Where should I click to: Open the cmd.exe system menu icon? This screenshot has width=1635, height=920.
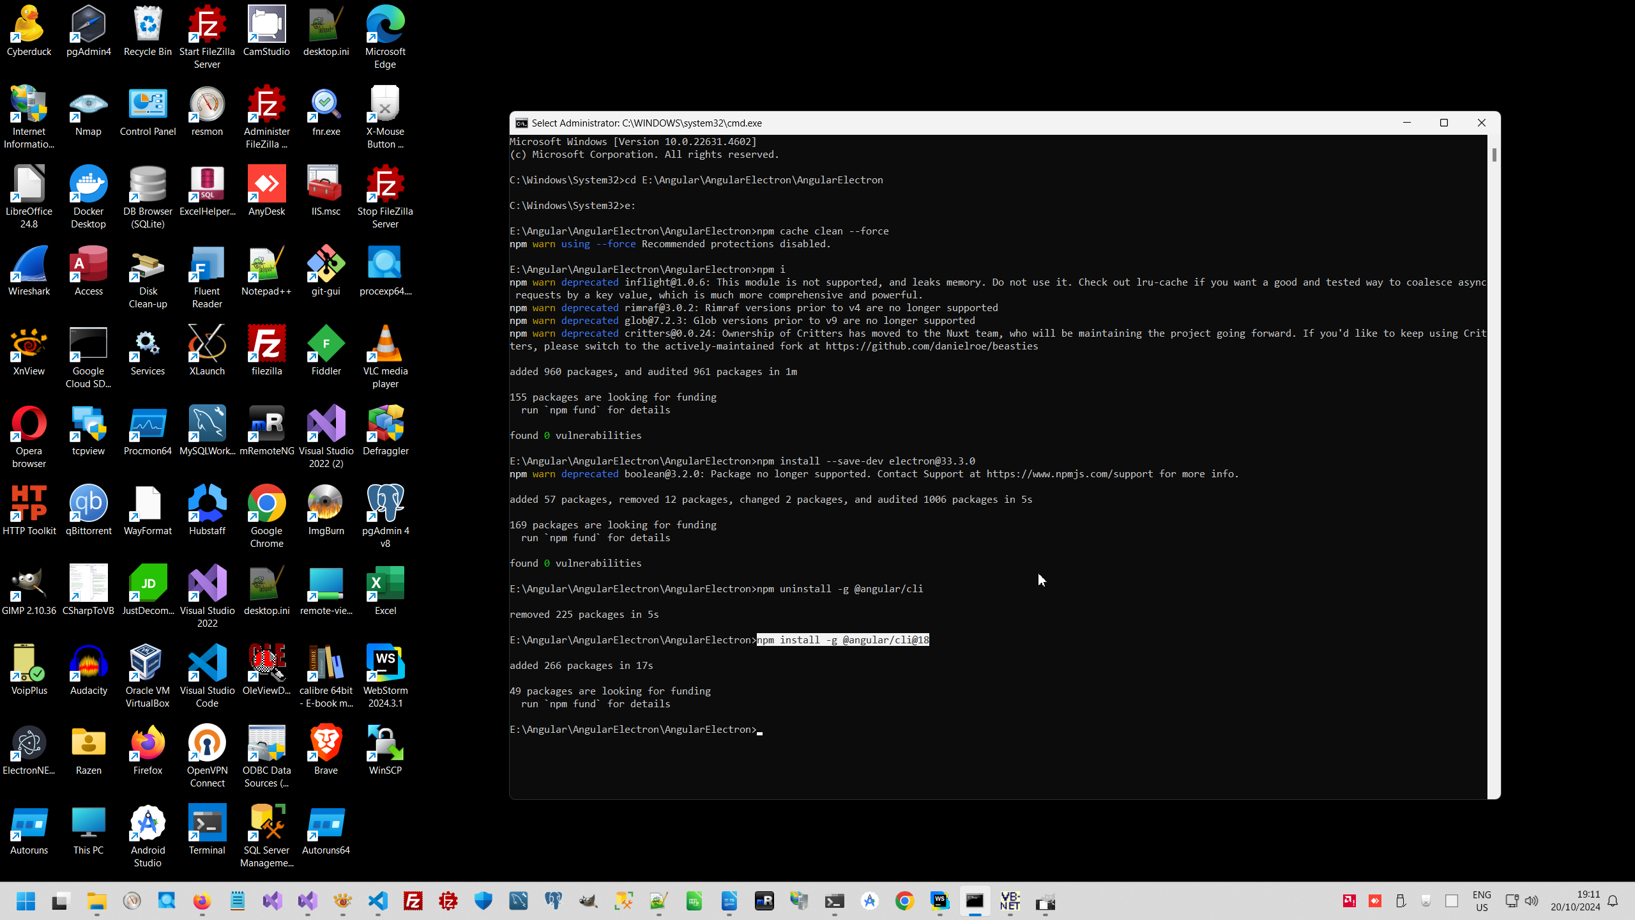(x=521, y=123)
